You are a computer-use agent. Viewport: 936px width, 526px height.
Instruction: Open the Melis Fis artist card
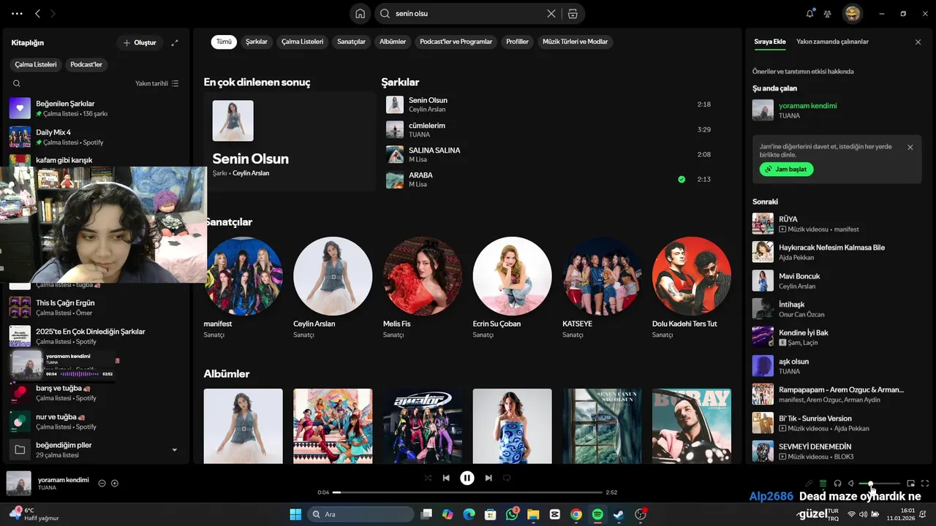pyautogui.click(x=423, y=289)
